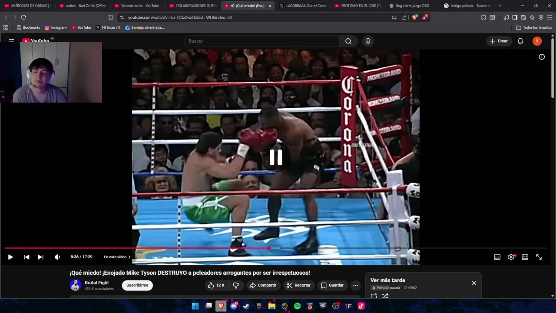This screenshot has width=556, height=313.
Task: Seek using the red video progress bar
Action: 275,248
